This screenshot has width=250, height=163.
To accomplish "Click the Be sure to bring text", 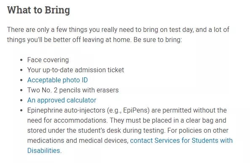I will pyautogui.click(x=158, y=40).
